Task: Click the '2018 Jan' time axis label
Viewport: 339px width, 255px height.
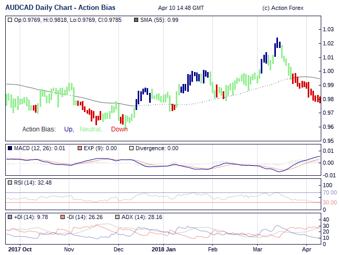Action: (164, 249)
